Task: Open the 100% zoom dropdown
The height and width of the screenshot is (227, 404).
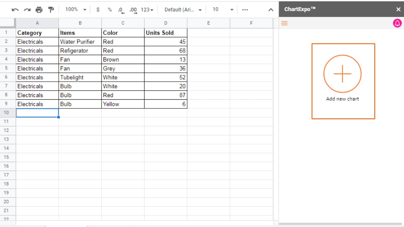Action: 75,10
